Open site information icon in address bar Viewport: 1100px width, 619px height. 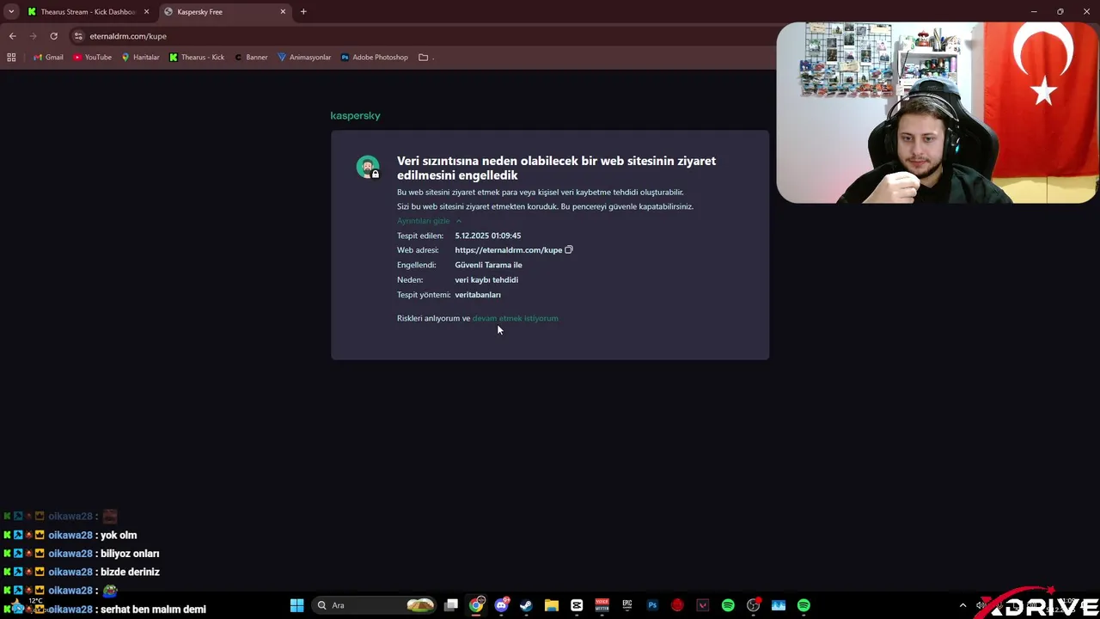(78, 36)
